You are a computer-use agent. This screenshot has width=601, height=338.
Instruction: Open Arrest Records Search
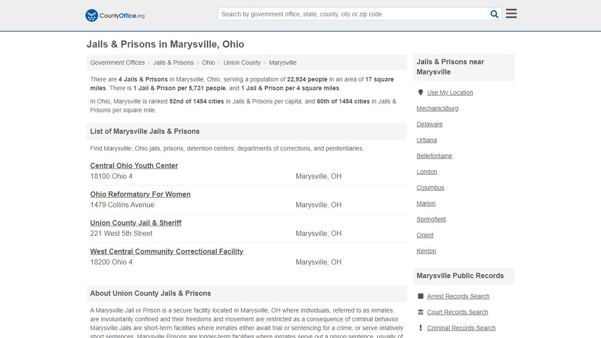[458, 296]
